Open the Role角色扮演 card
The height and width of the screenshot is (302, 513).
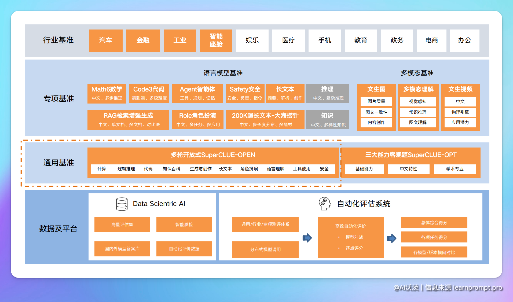click(198, 120)
